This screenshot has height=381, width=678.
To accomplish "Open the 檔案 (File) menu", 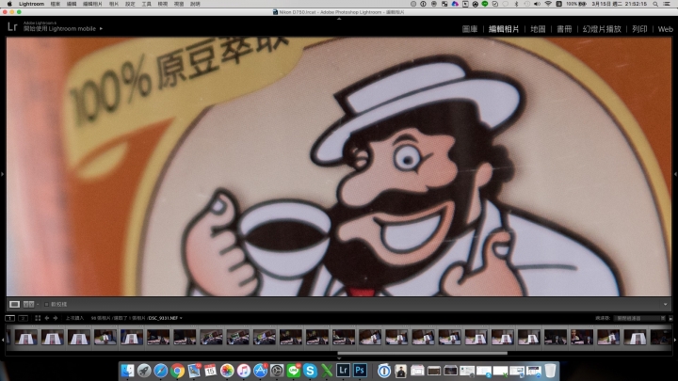I will click(x=56, y=4).
